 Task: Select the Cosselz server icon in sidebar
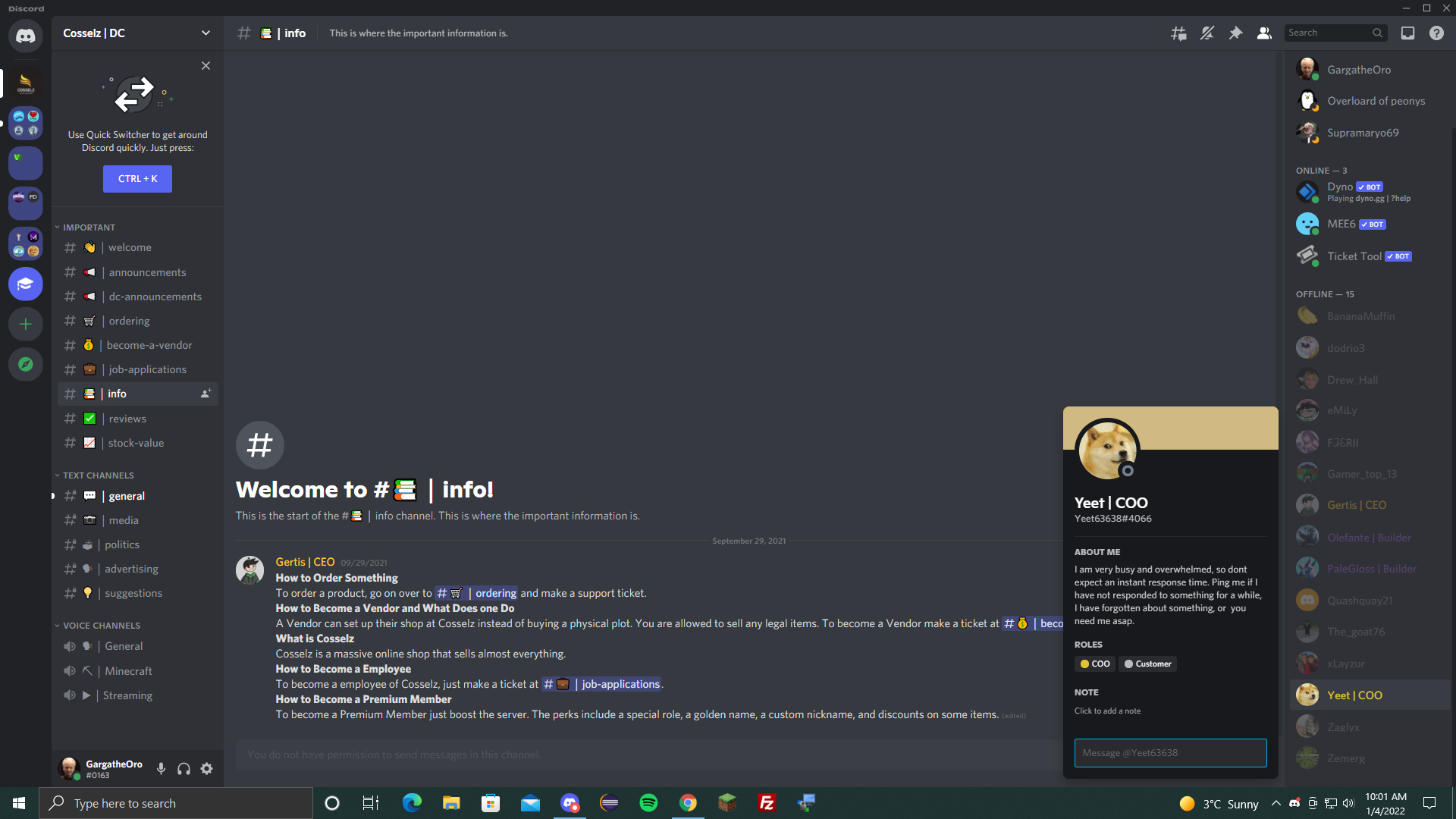26,83
